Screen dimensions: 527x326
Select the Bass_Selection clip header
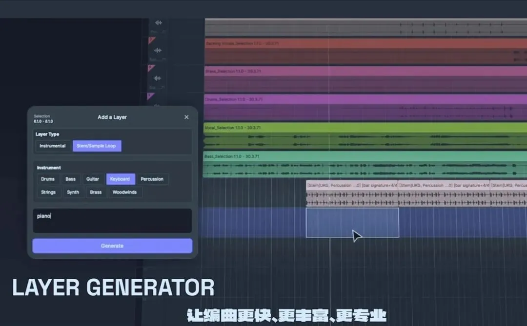[365, 156]
